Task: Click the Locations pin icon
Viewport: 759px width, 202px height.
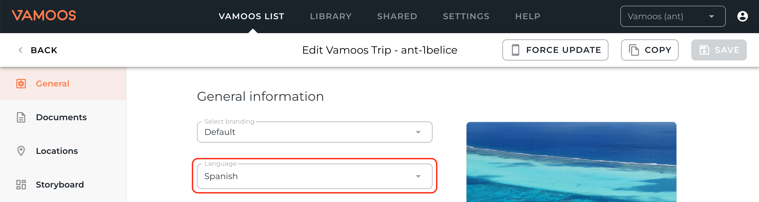Action: pos(21,151)
